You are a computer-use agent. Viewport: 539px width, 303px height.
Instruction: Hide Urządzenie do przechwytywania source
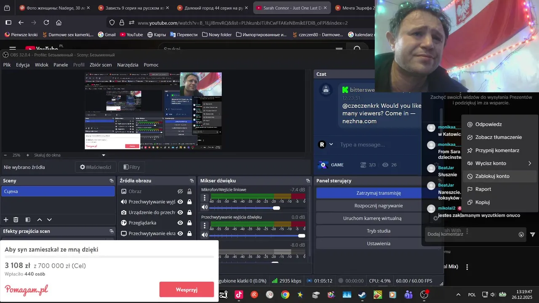(x=180, y=213)
